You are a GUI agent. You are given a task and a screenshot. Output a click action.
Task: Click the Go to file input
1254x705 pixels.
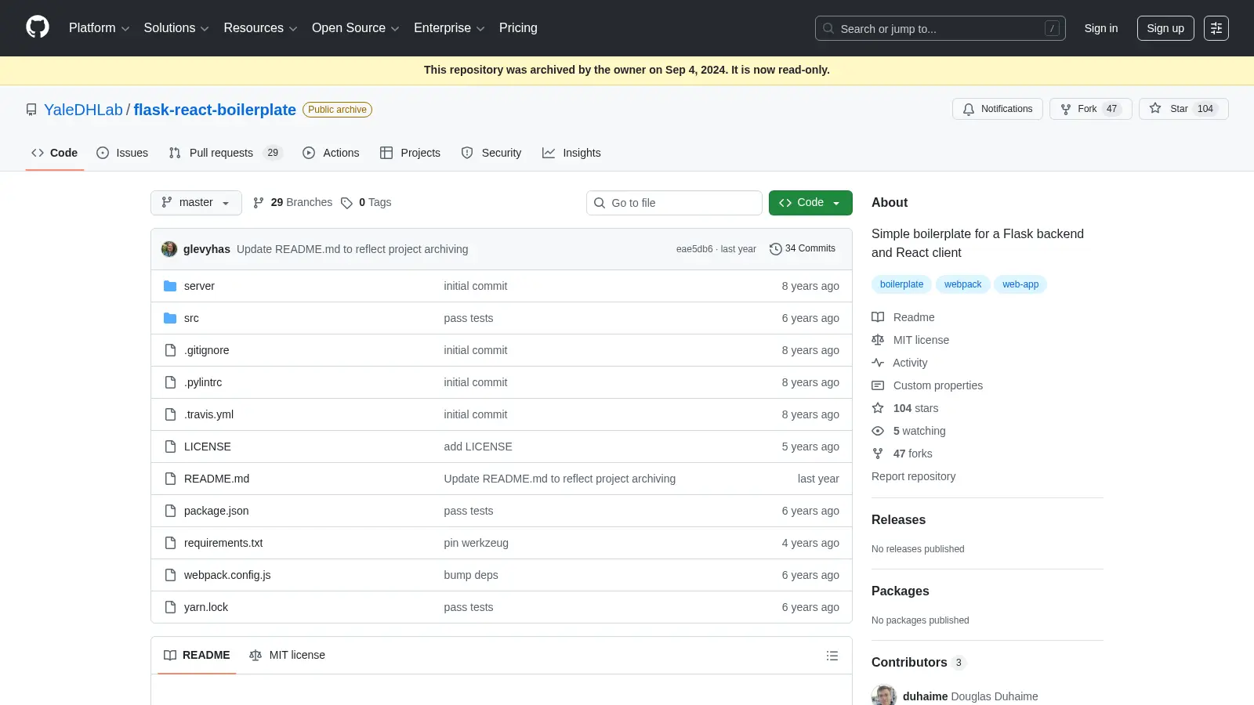pyautogui.click(x=674, y=203)
